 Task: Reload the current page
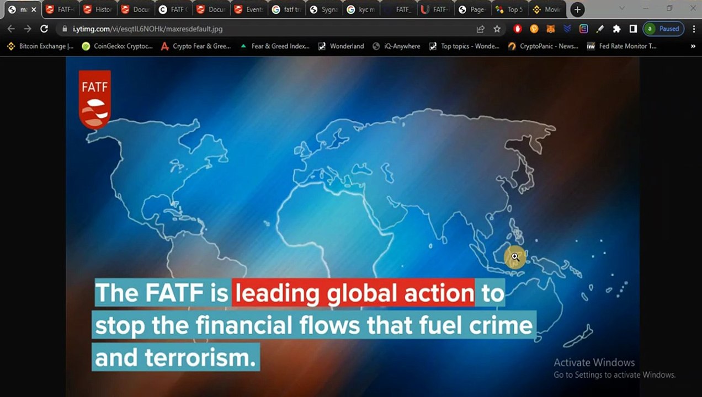tap(44, 29)
